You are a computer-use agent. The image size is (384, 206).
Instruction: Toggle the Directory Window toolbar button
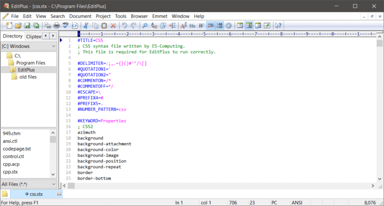tap(249, 25)
